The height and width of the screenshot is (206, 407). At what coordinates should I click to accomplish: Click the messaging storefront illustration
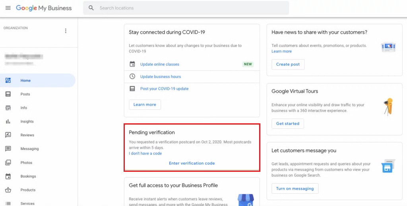tap(388, 166)
